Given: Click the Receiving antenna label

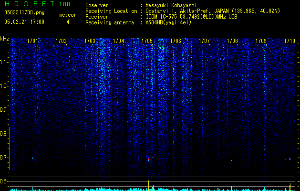Looking at the screenshot, I should point(110,22).
